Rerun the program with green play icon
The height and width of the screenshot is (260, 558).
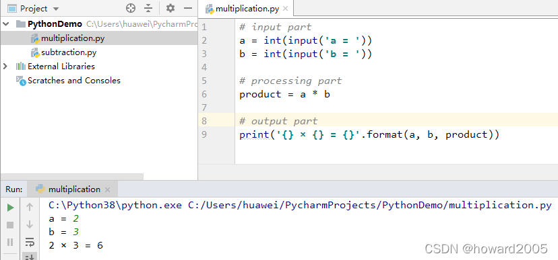(x=10, y=208)
